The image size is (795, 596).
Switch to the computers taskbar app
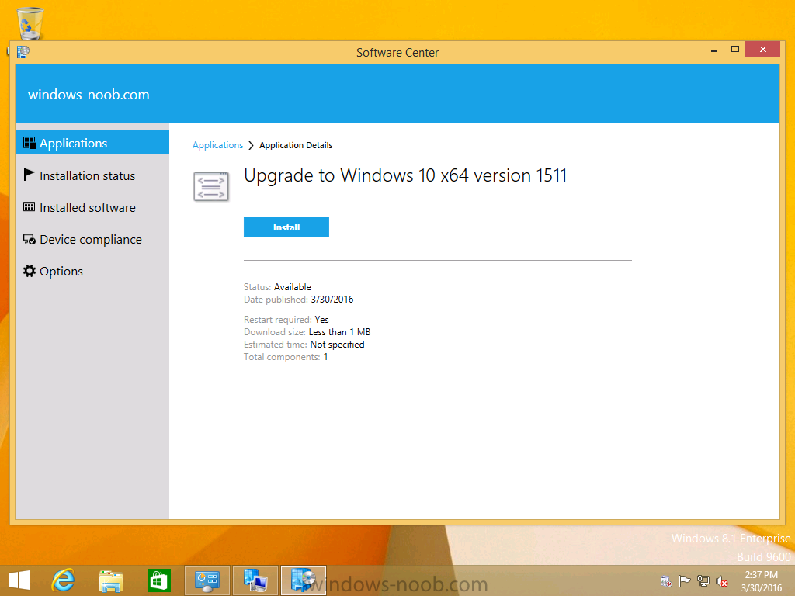click(x=255, y=580)
